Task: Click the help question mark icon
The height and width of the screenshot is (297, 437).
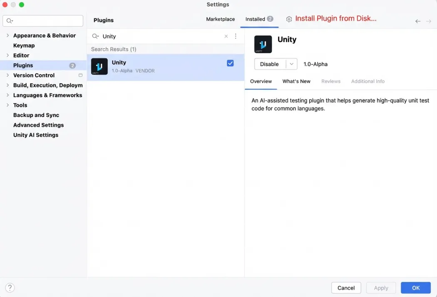Action: pos(10,287)
